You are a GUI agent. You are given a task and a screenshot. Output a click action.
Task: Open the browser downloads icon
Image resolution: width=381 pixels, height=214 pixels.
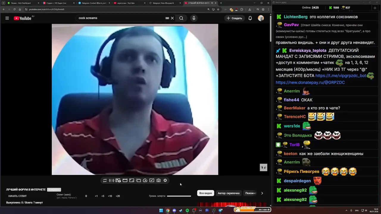click(x=249, y=9)
